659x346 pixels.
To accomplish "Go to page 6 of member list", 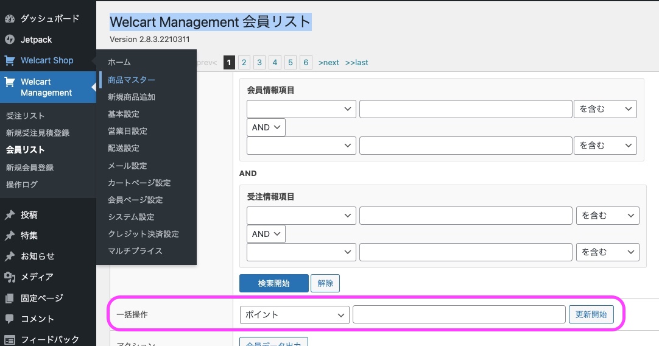I will 306,63.
